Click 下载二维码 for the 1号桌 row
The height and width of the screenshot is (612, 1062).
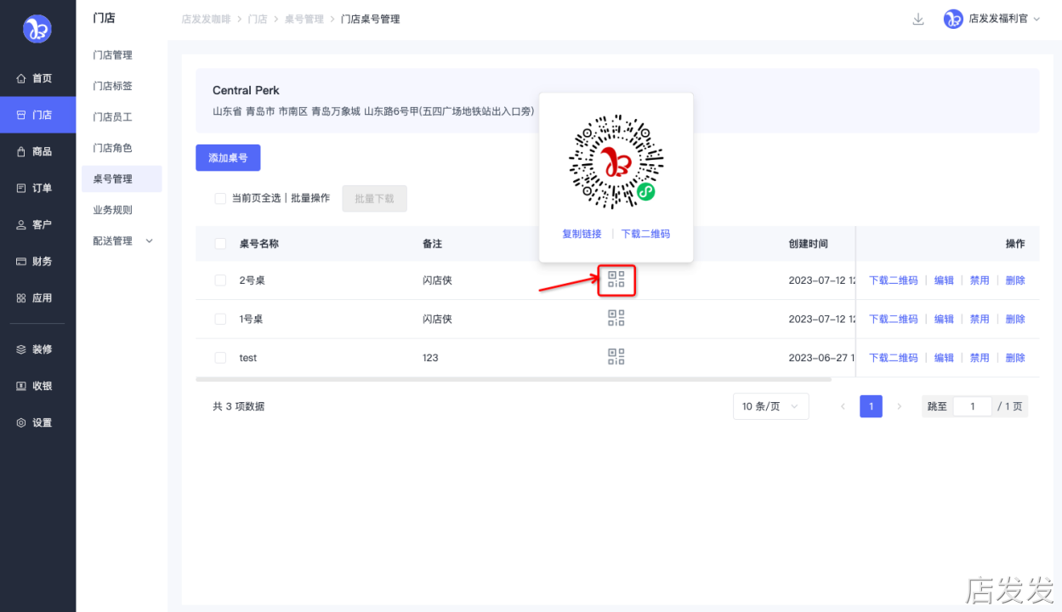[893, 319]
